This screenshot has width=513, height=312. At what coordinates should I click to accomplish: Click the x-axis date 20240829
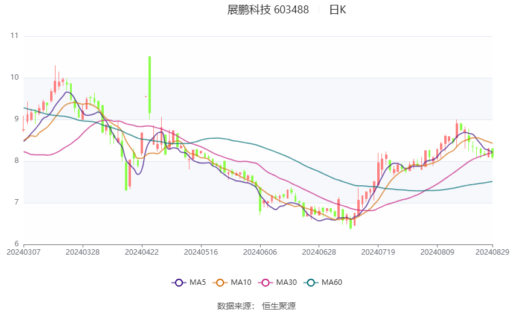coord(492,252)
